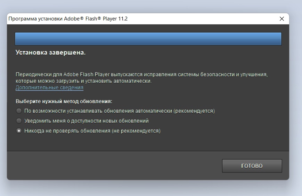Screen dimensions: 302x196
Task: Open the 'Дополнительные сведения' link
Action: tap(49, 87)
